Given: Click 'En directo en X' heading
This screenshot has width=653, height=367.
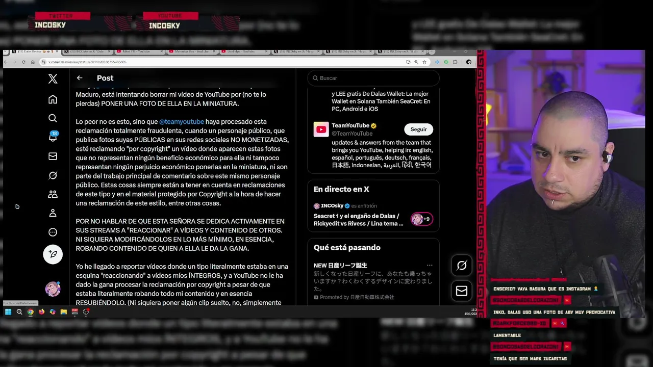Looking at the screenshot, I should tap(341, 189).
